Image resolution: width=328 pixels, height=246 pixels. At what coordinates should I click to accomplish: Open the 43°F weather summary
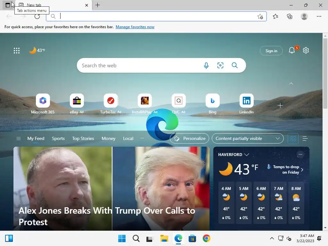pos(37,50)
